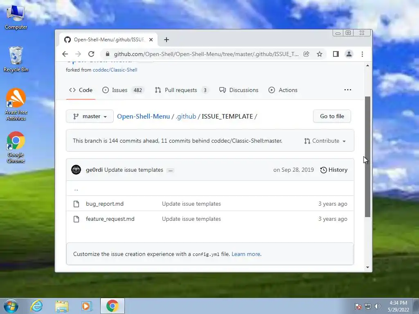419x314 pixels.
Task: Click the scrollbar up arrow
Action: click(x=368, y=66)
